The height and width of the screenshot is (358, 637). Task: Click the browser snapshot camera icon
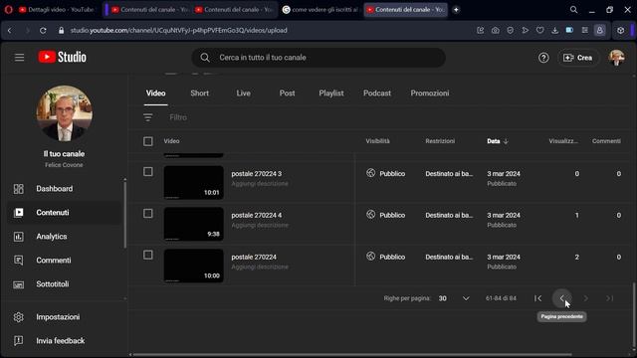pos(496,31)
